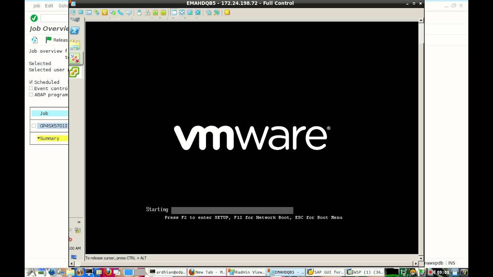Click monitor icon in taskbar quick launch
Screen dimensions: 493x277
(89, 272)
